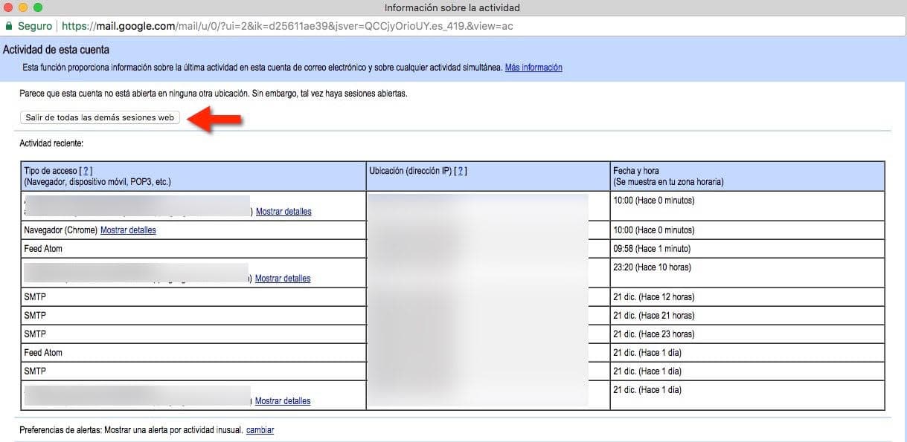Open the help "?" next to Tipo de acceso

[87, 171]
